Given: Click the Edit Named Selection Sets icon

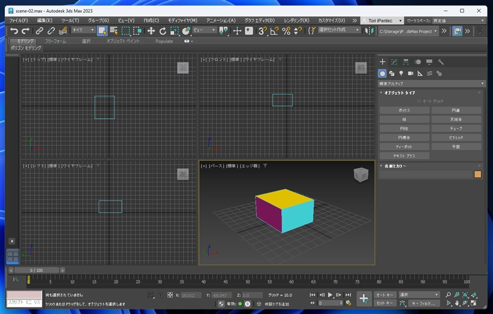Looking at the screenshot, I should point(311,31).
